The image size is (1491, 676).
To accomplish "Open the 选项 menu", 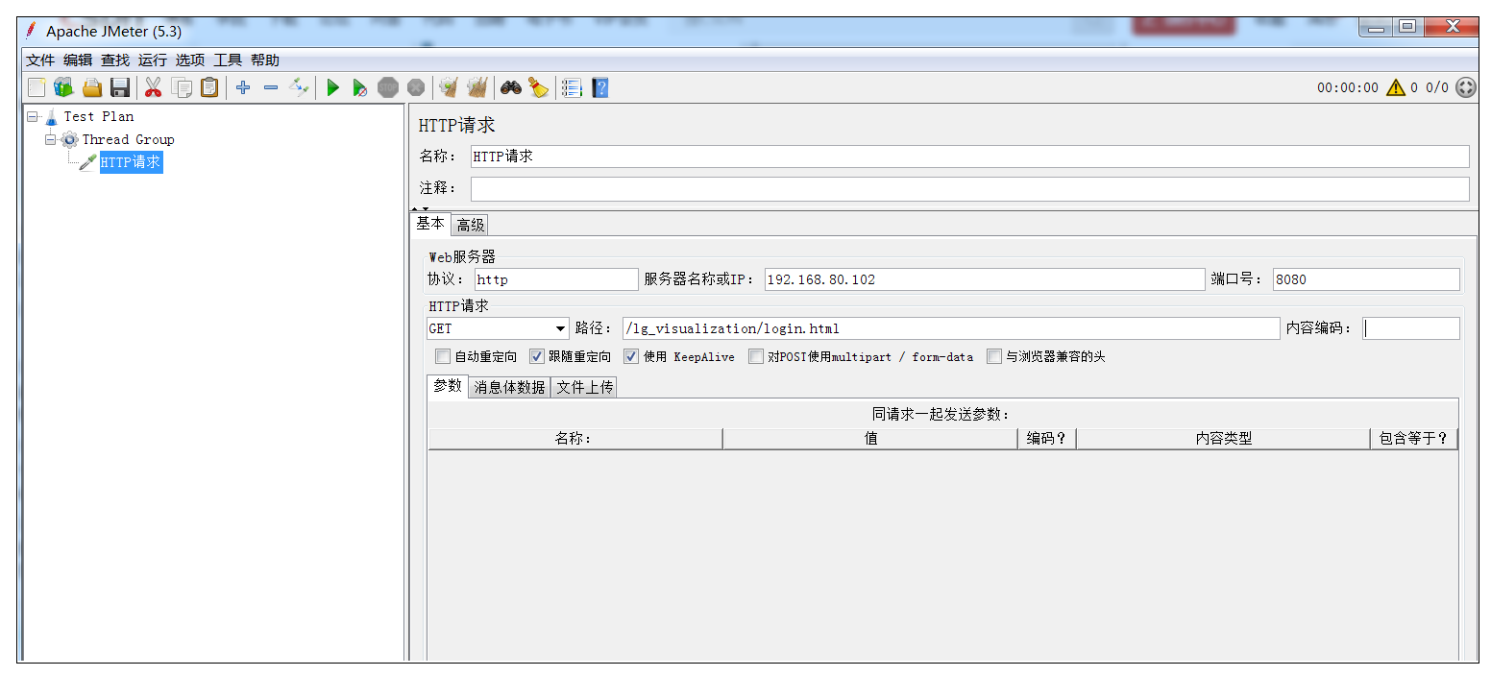I will (190, 60).
